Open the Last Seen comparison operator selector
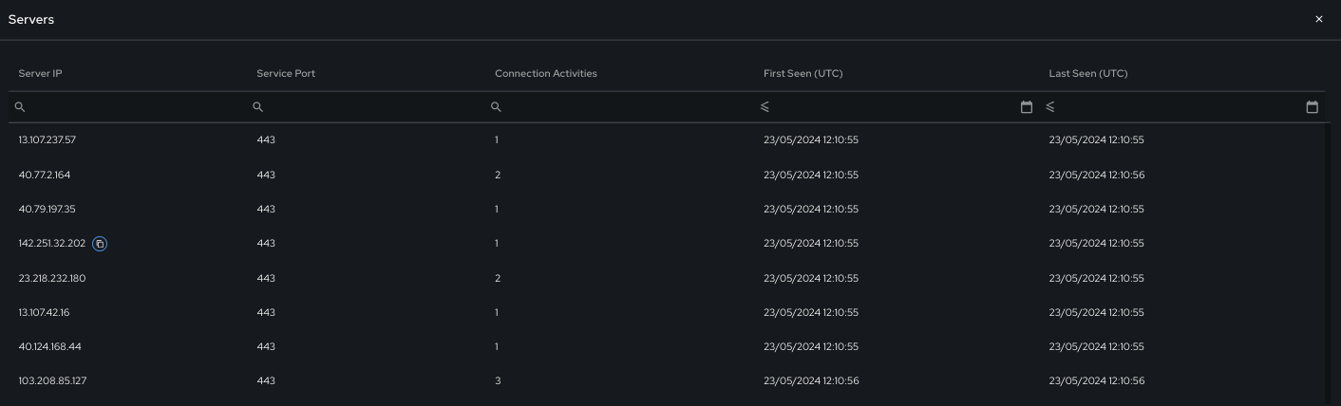Viewport: 1341px width, 406px height. tap(1050, 107)
